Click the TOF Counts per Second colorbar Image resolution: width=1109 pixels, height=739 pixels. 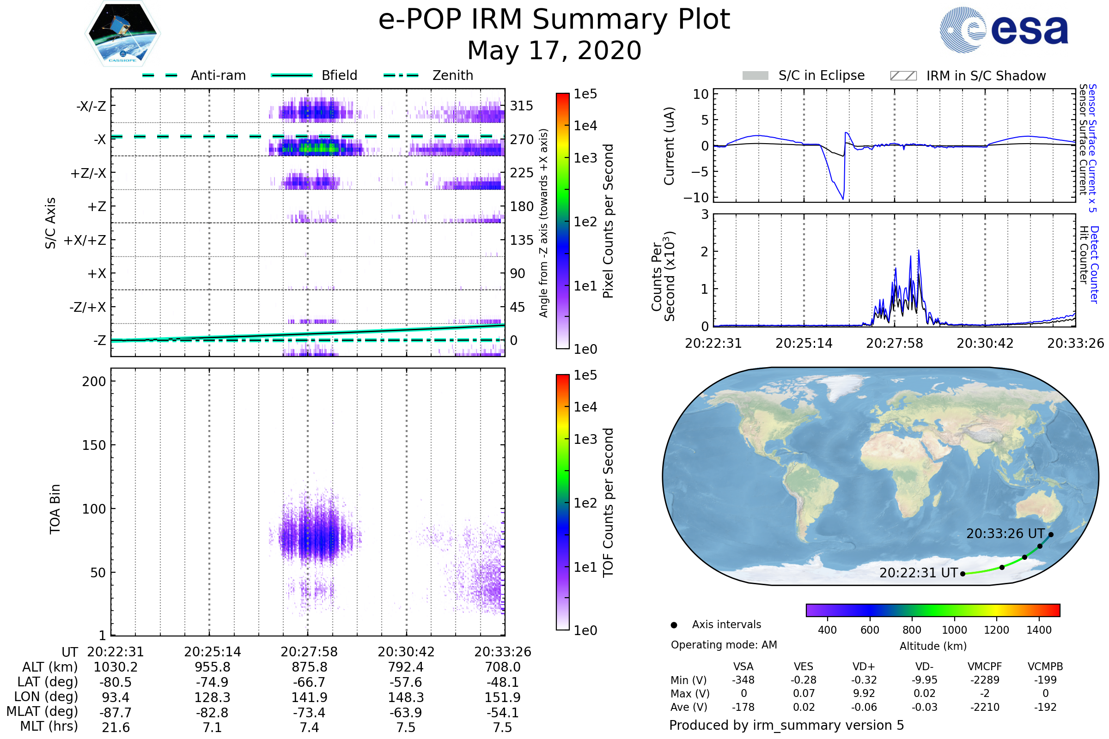coord(562,502)
